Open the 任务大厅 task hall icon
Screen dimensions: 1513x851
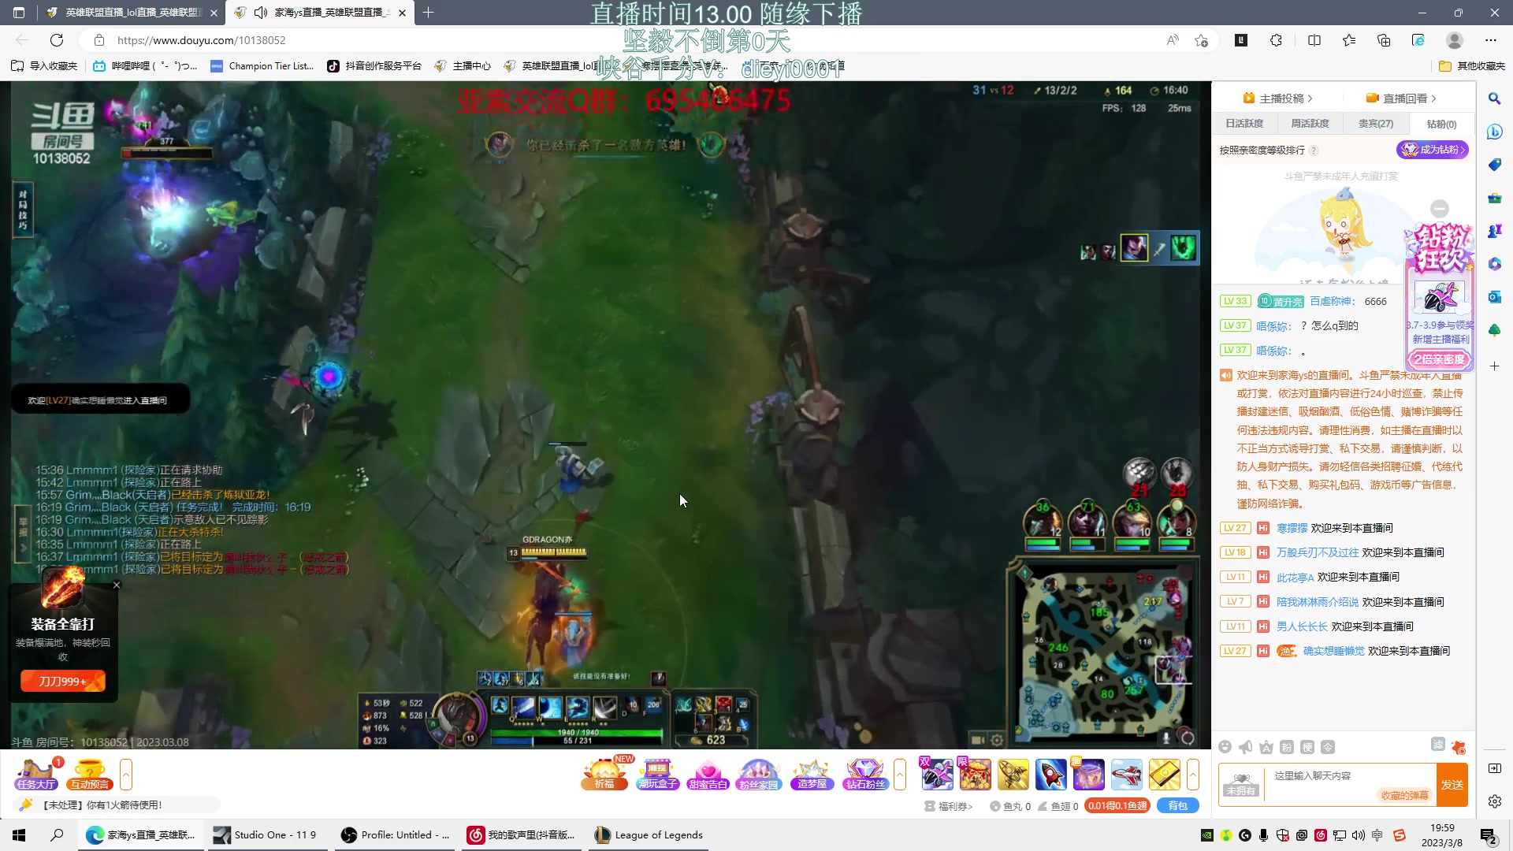[36, 774]
